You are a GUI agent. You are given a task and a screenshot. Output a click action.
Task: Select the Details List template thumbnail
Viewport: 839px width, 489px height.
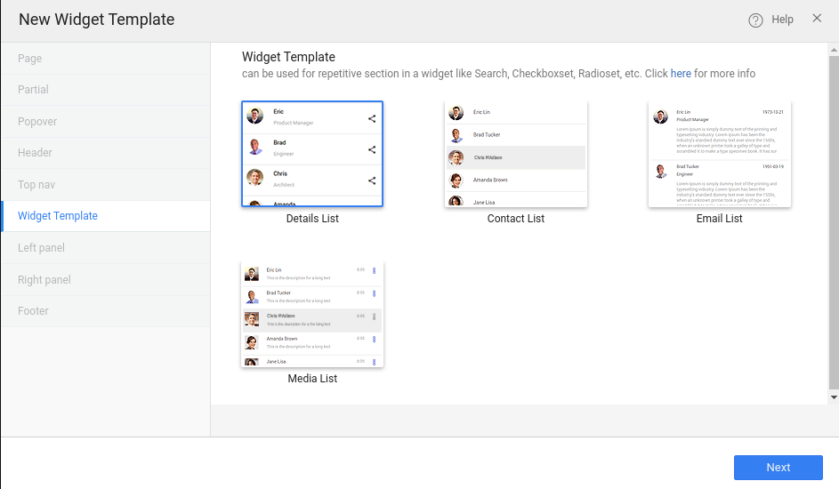[312, 154]
